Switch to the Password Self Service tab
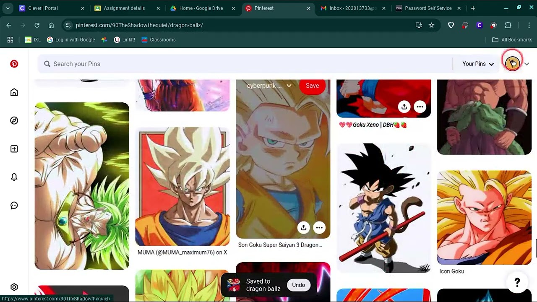Image resolution: width=537 pixels, height=302 pixels. (428, 8)
